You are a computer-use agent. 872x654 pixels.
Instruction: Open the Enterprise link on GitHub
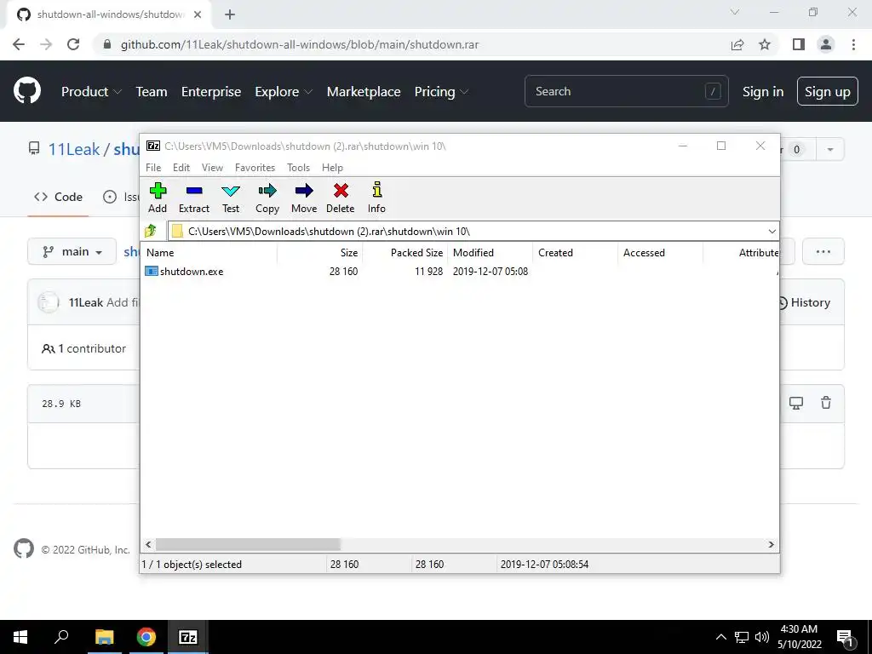tap(211, 92)
